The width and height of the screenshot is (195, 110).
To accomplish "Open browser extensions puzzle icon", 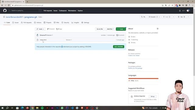I will (180, 5).
